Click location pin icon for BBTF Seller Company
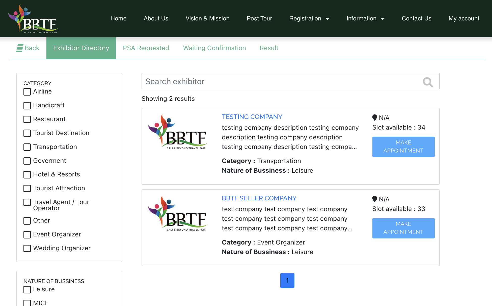Screen dimensions: 492x306 (375, 199)
